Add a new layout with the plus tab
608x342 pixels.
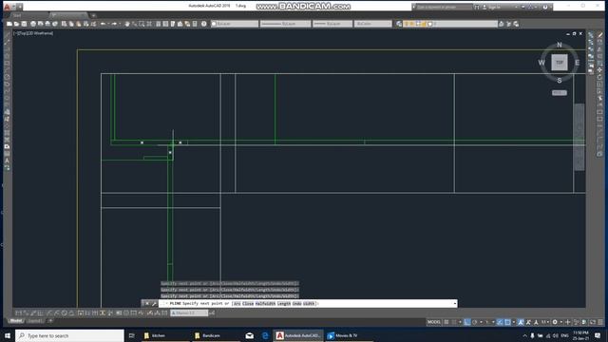(50, 321)
